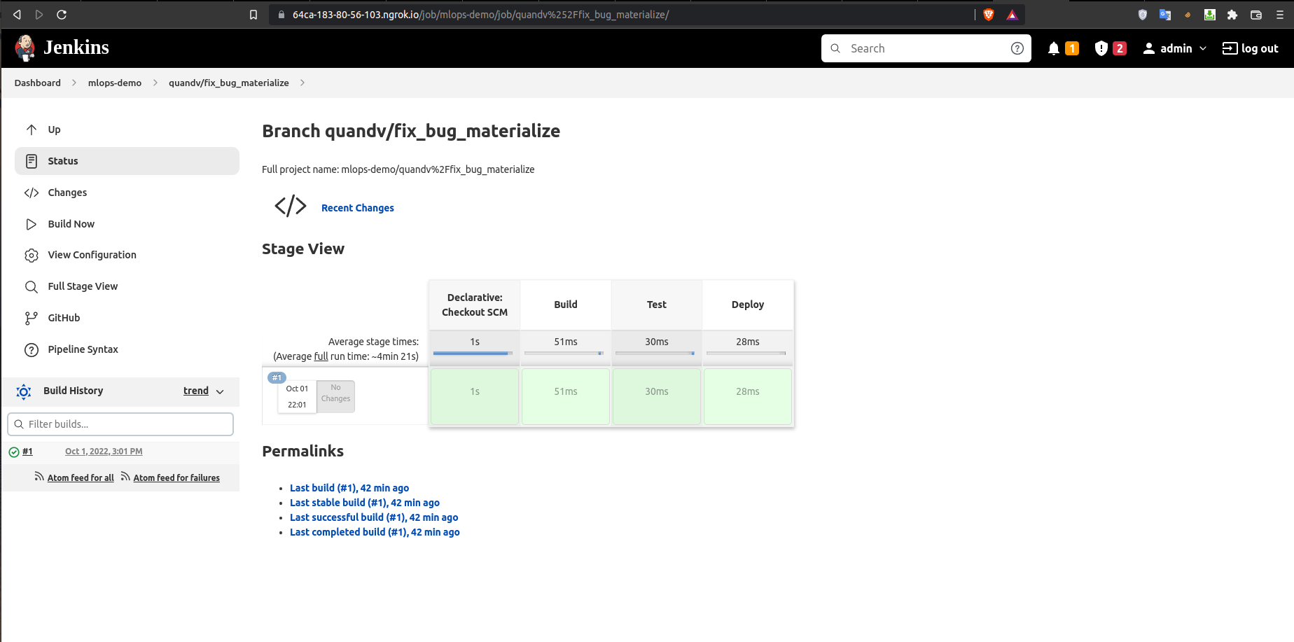1294x642 pixels.
Task: Expand the admin user dropdown chevron
Action: pos(1203,48)
